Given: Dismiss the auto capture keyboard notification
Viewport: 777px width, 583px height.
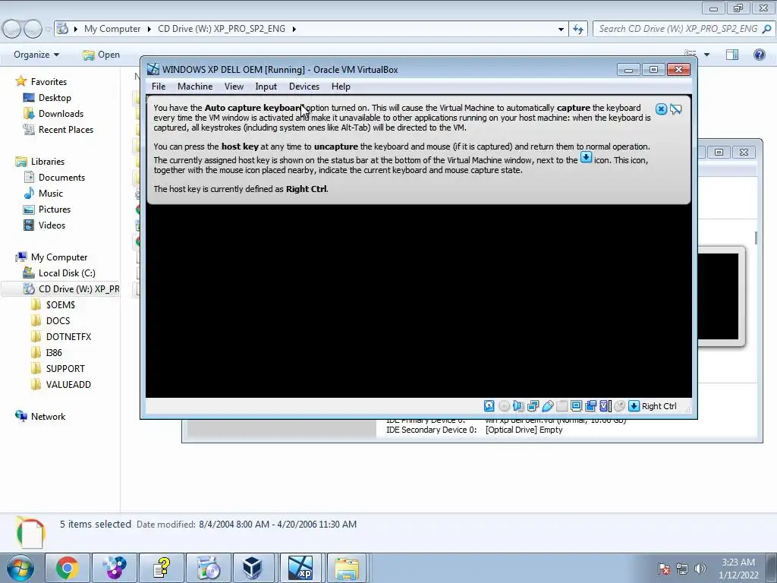Looking at the screenshot, I should point(661,109).
